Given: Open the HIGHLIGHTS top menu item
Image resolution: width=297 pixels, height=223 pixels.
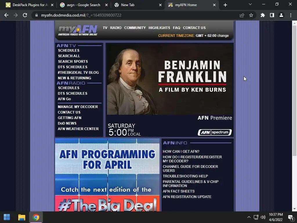Looking at the screenshot, I should [159, 28].
